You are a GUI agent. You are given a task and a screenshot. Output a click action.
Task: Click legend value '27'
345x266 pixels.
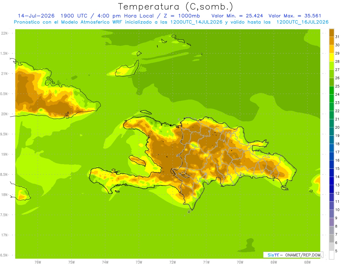[x=337, y=70]
